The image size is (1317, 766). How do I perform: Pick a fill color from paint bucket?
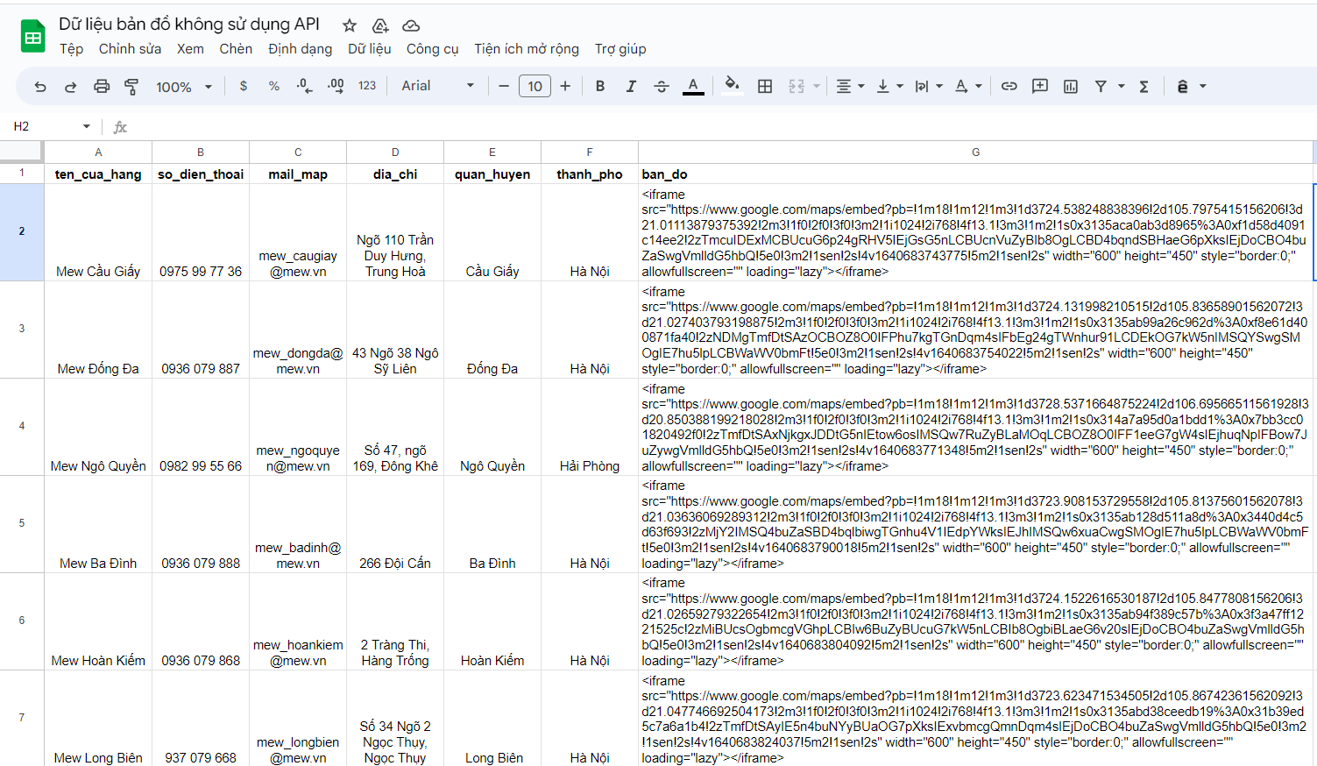tap(732, 85)
